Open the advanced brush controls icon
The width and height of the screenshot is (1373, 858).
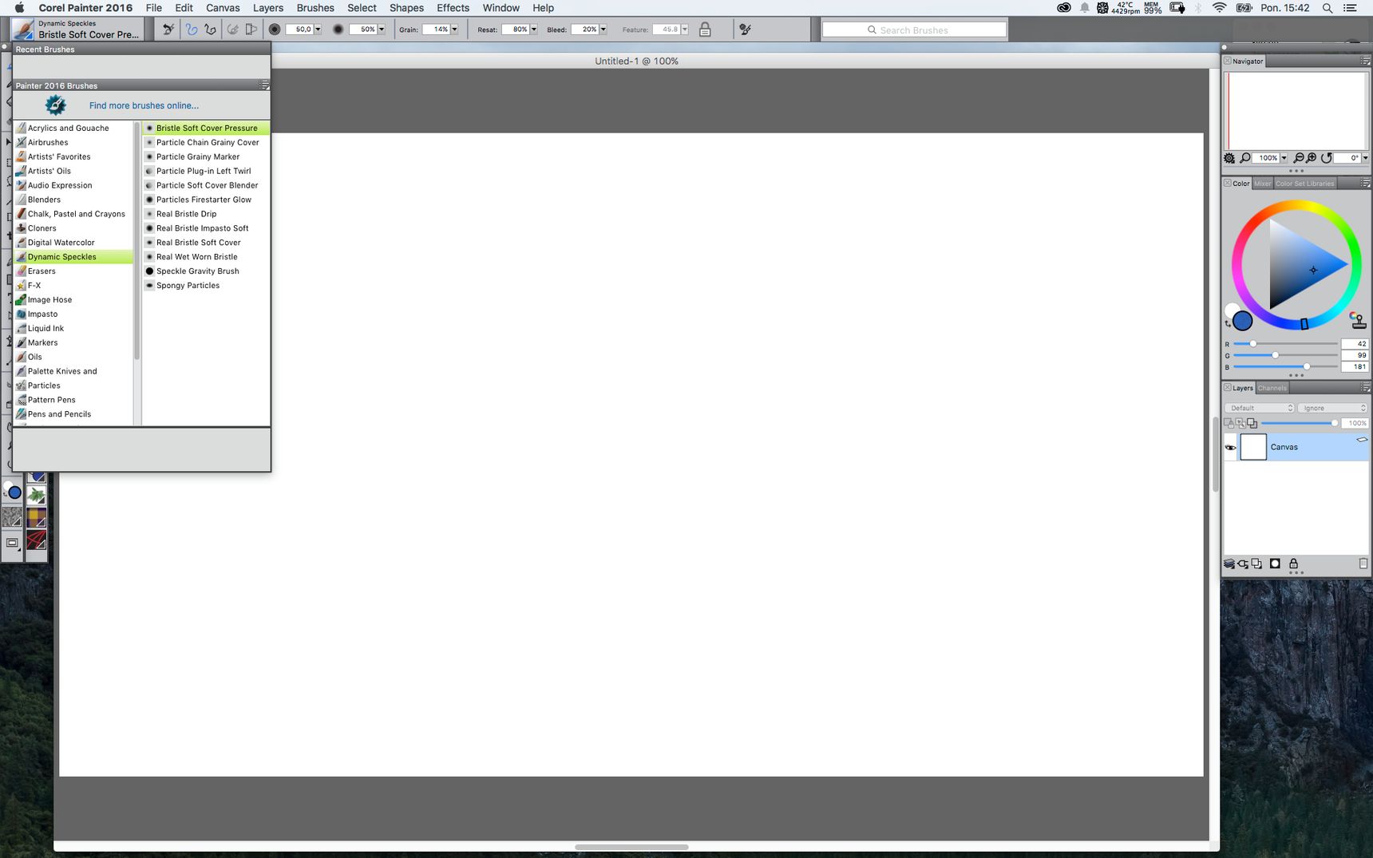coord(745,30)
